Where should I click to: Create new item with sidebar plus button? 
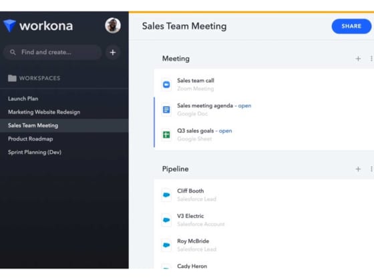pyautogui.click(x=113, y=53)
